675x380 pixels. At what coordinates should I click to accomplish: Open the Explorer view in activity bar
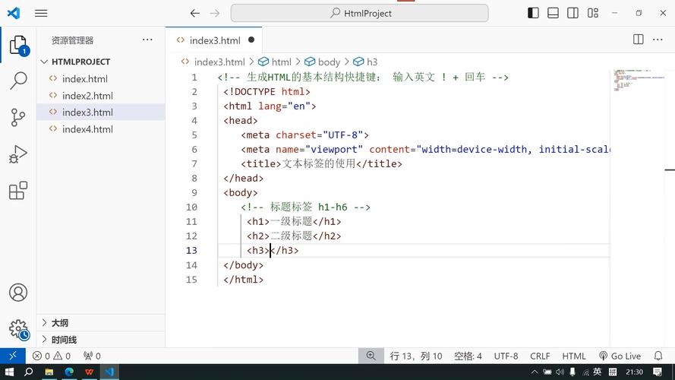pos(18,45)
